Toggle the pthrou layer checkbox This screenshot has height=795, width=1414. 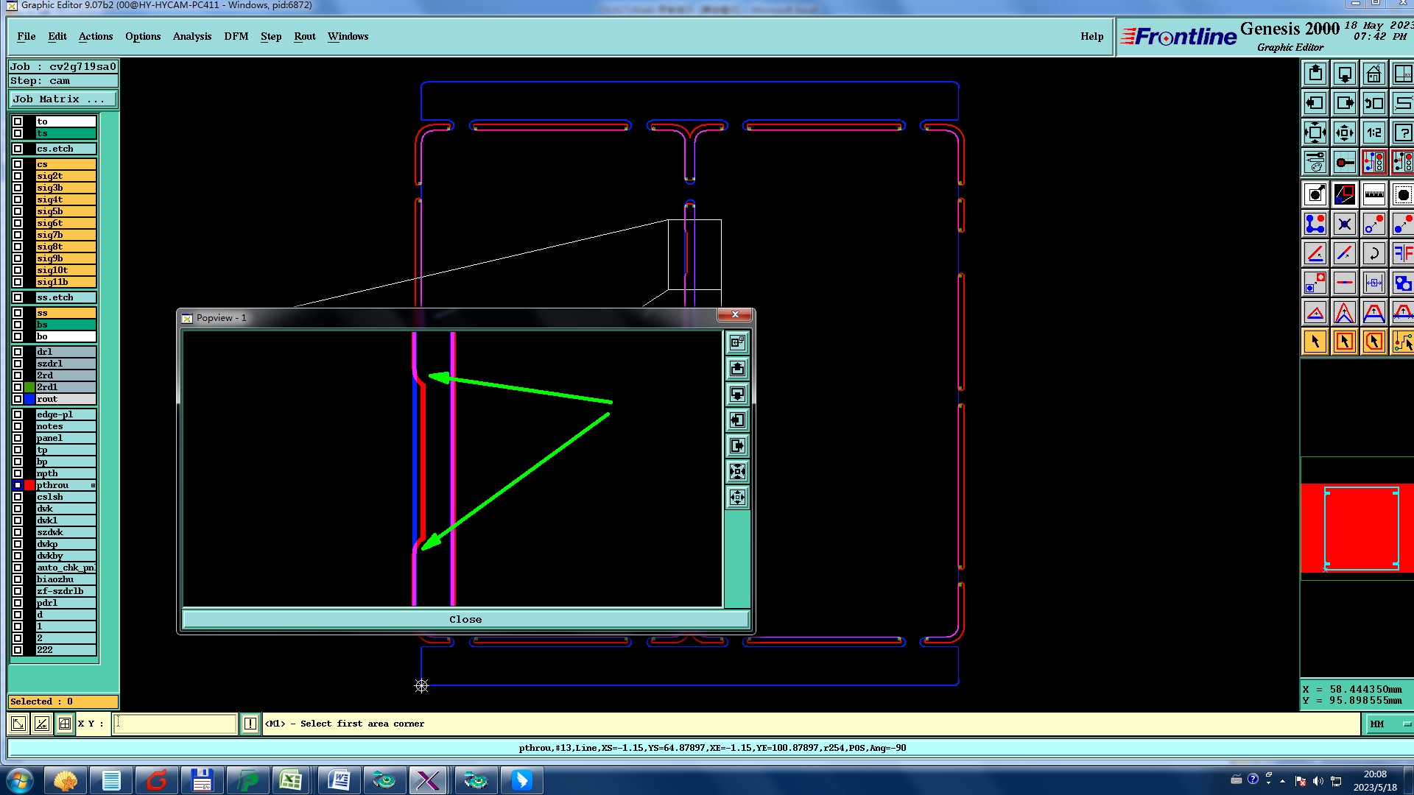tap(18, 485)
